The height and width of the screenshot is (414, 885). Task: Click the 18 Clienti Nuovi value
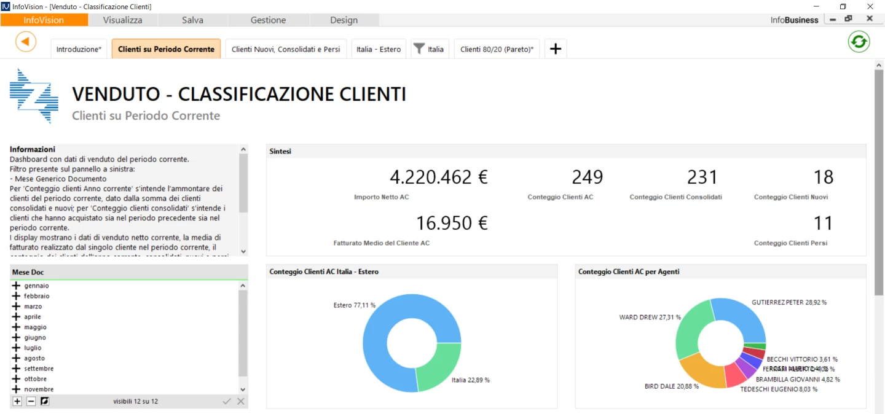coord(824,177)
